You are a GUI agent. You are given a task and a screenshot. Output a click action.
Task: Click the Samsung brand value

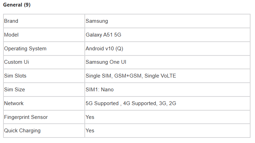[x=97, y=21]
